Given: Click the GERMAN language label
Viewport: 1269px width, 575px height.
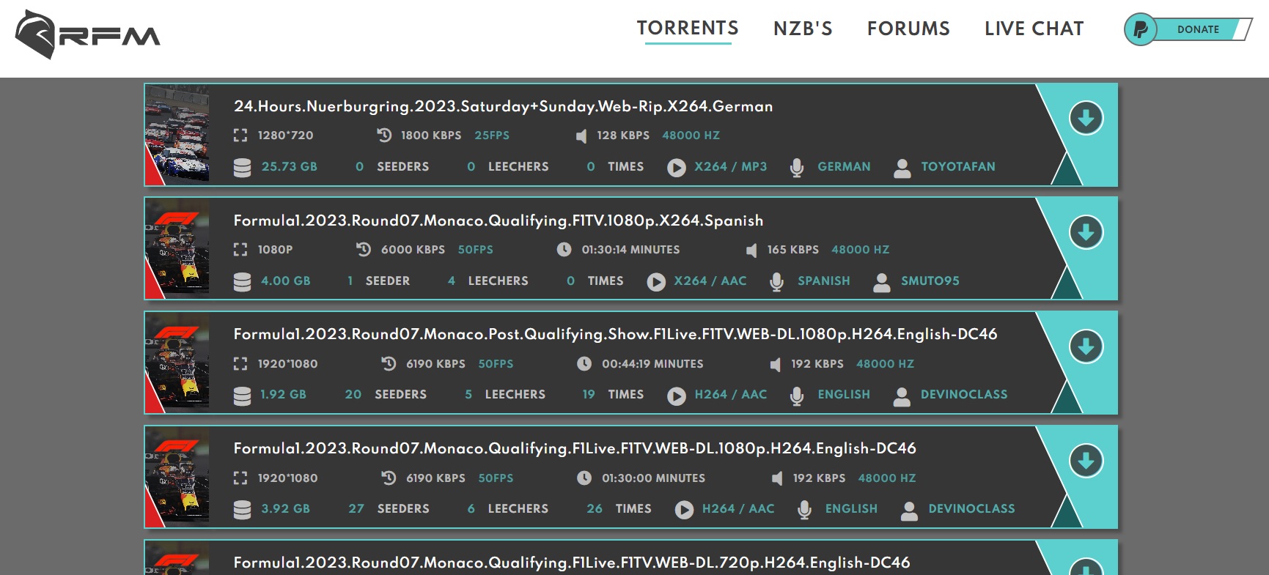Looking at the screenshot, I should tap(845, 167).
